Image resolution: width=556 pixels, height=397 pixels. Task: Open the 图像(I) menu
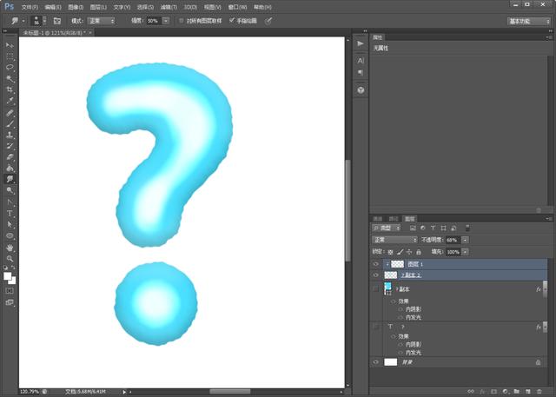click(x=76, y=7)
